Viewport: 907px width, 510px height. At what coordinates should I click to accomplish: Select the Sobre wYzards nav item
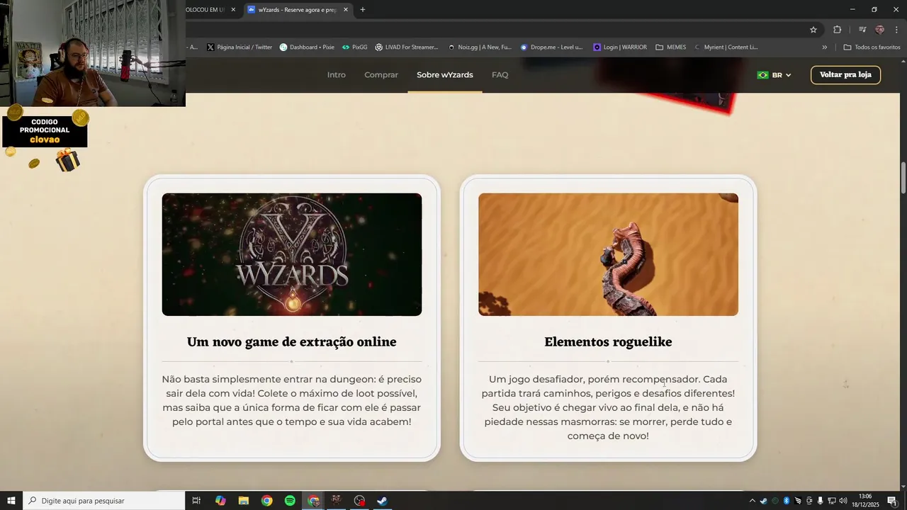pyautogui.click(x=445, y=75)
